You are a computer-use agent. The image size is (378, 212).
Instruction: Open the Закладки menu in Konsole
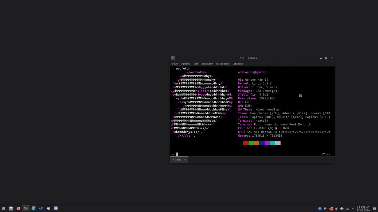tap(207, 64)
